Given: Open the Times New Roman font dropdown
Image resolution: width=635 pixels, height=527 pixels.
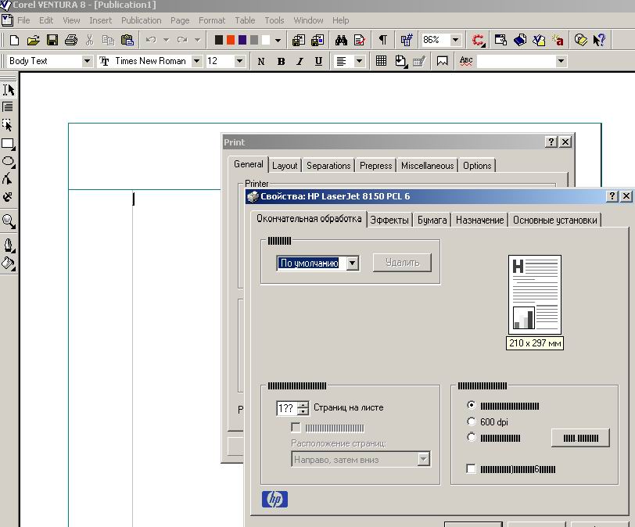Looking at the screenshot, I should coord(196,62).
